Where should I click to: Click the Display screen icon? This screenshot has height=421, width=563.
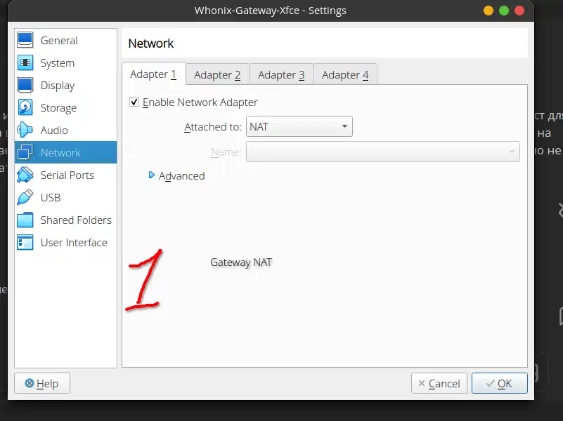click(x=25, y=86)
